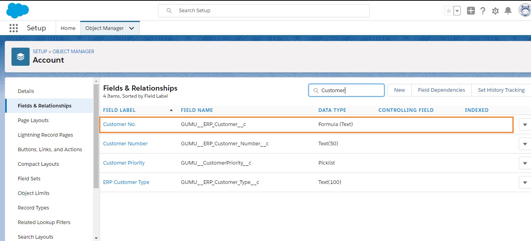Go to Record Types in the sidebar
Image resolution: width=531 pixels, height=241 pixels.
point(34,208)
